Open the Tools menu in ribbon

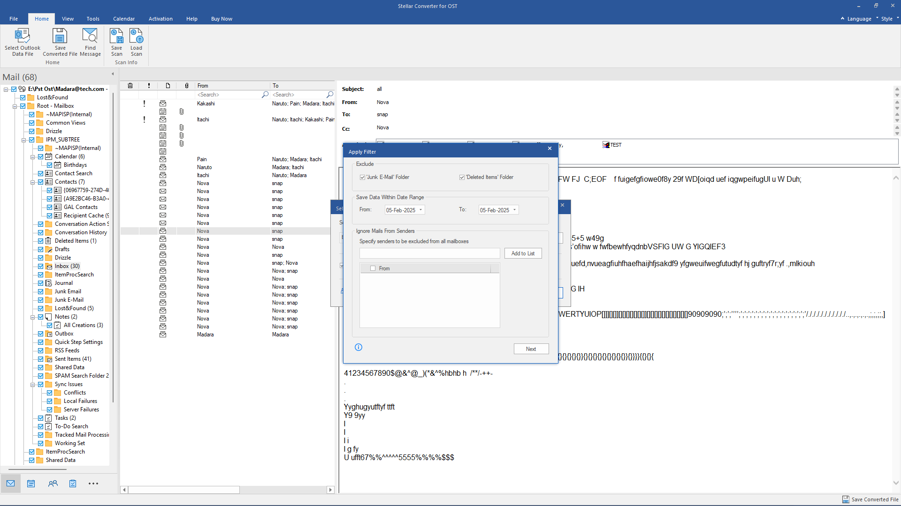(x=93, y=19)
